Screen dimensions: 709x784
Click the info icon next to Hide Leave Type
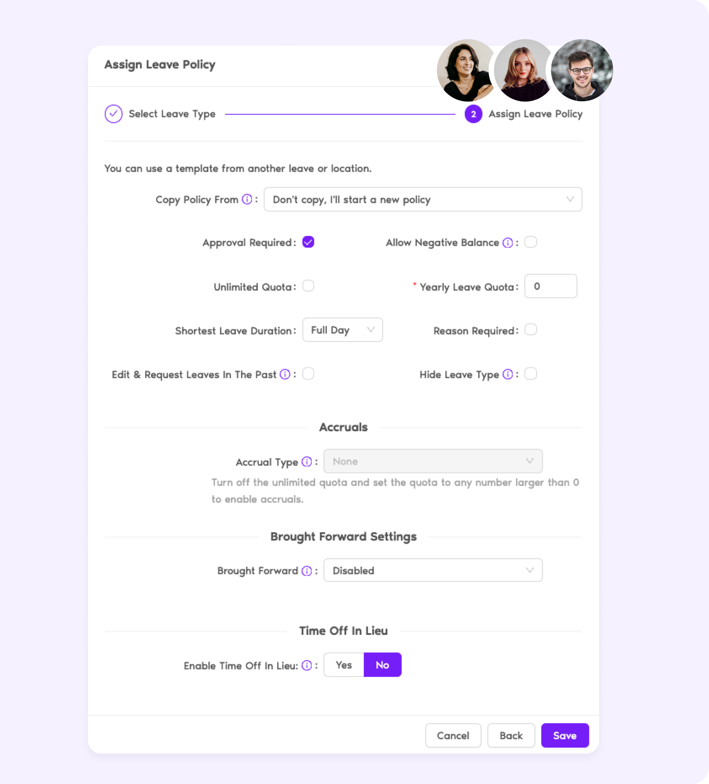click(x=508, y=374)
